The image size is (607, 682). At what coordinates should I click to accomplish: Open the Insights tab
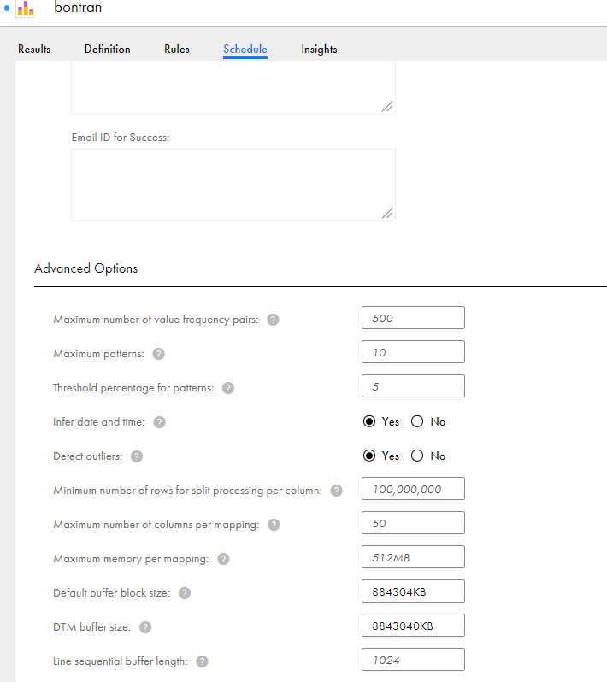click(319, 50)
